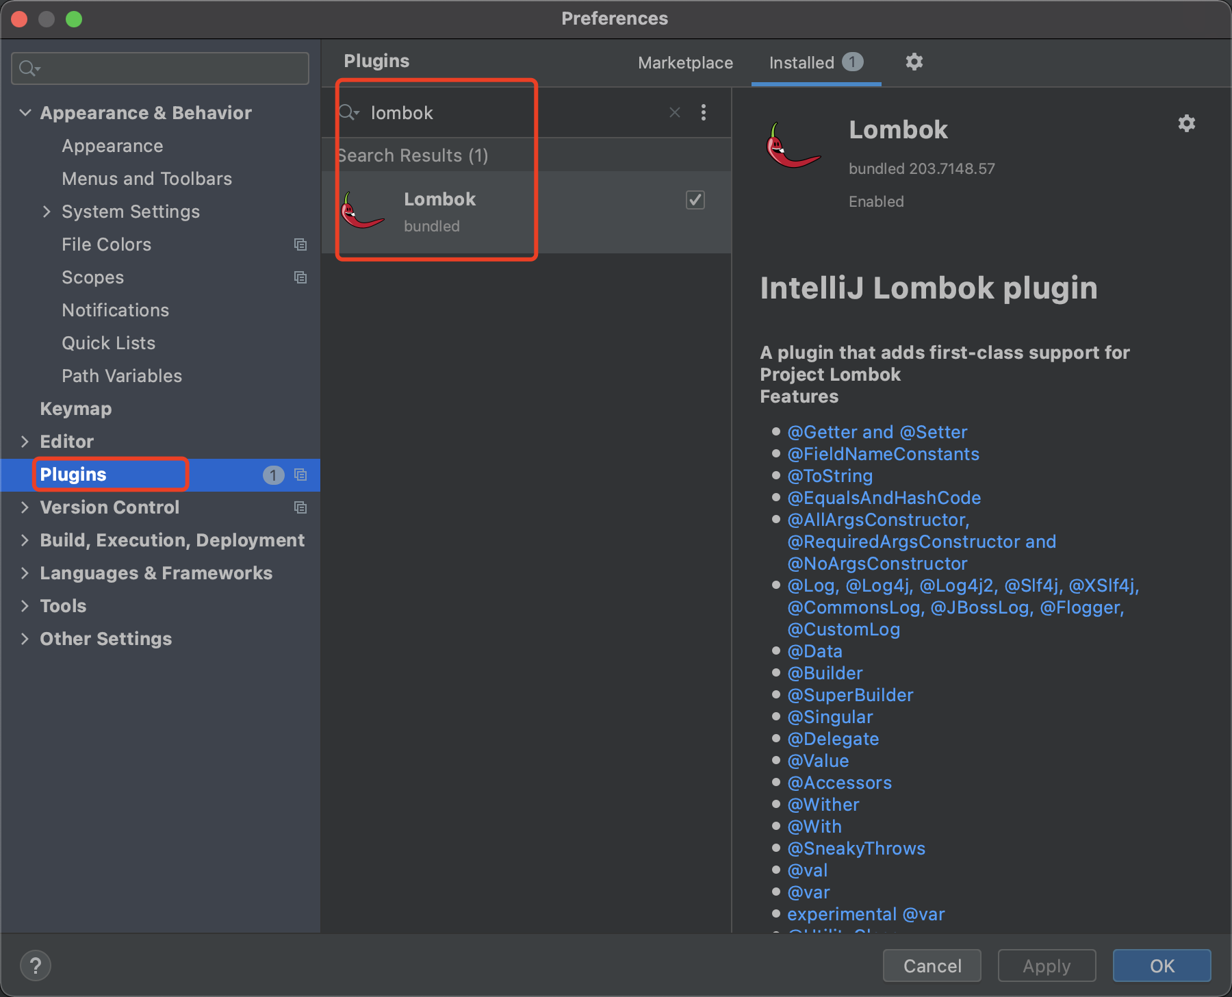Open the @Value link
This screenshot has width=1232, height=997.
818,761
